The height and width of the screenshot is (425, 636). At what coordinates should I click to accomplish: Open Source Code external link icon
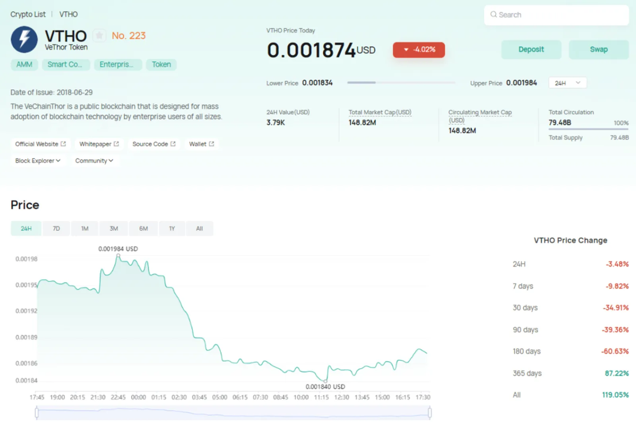tap(173, 144)
